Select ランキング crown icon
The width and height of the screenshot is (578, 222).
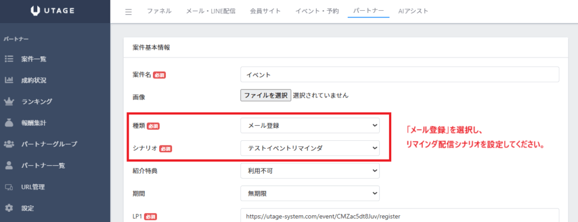tap(9, 101)
